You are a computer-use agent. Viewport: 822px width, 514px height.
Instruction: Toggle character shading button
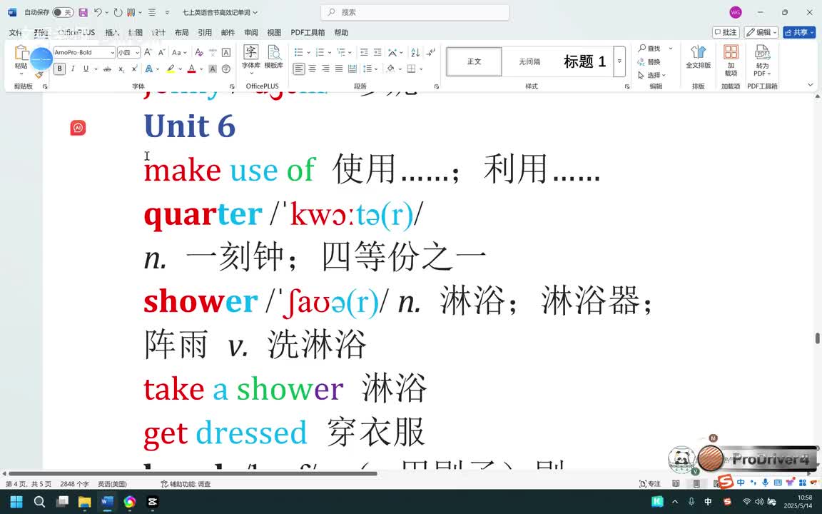point(213,69)
